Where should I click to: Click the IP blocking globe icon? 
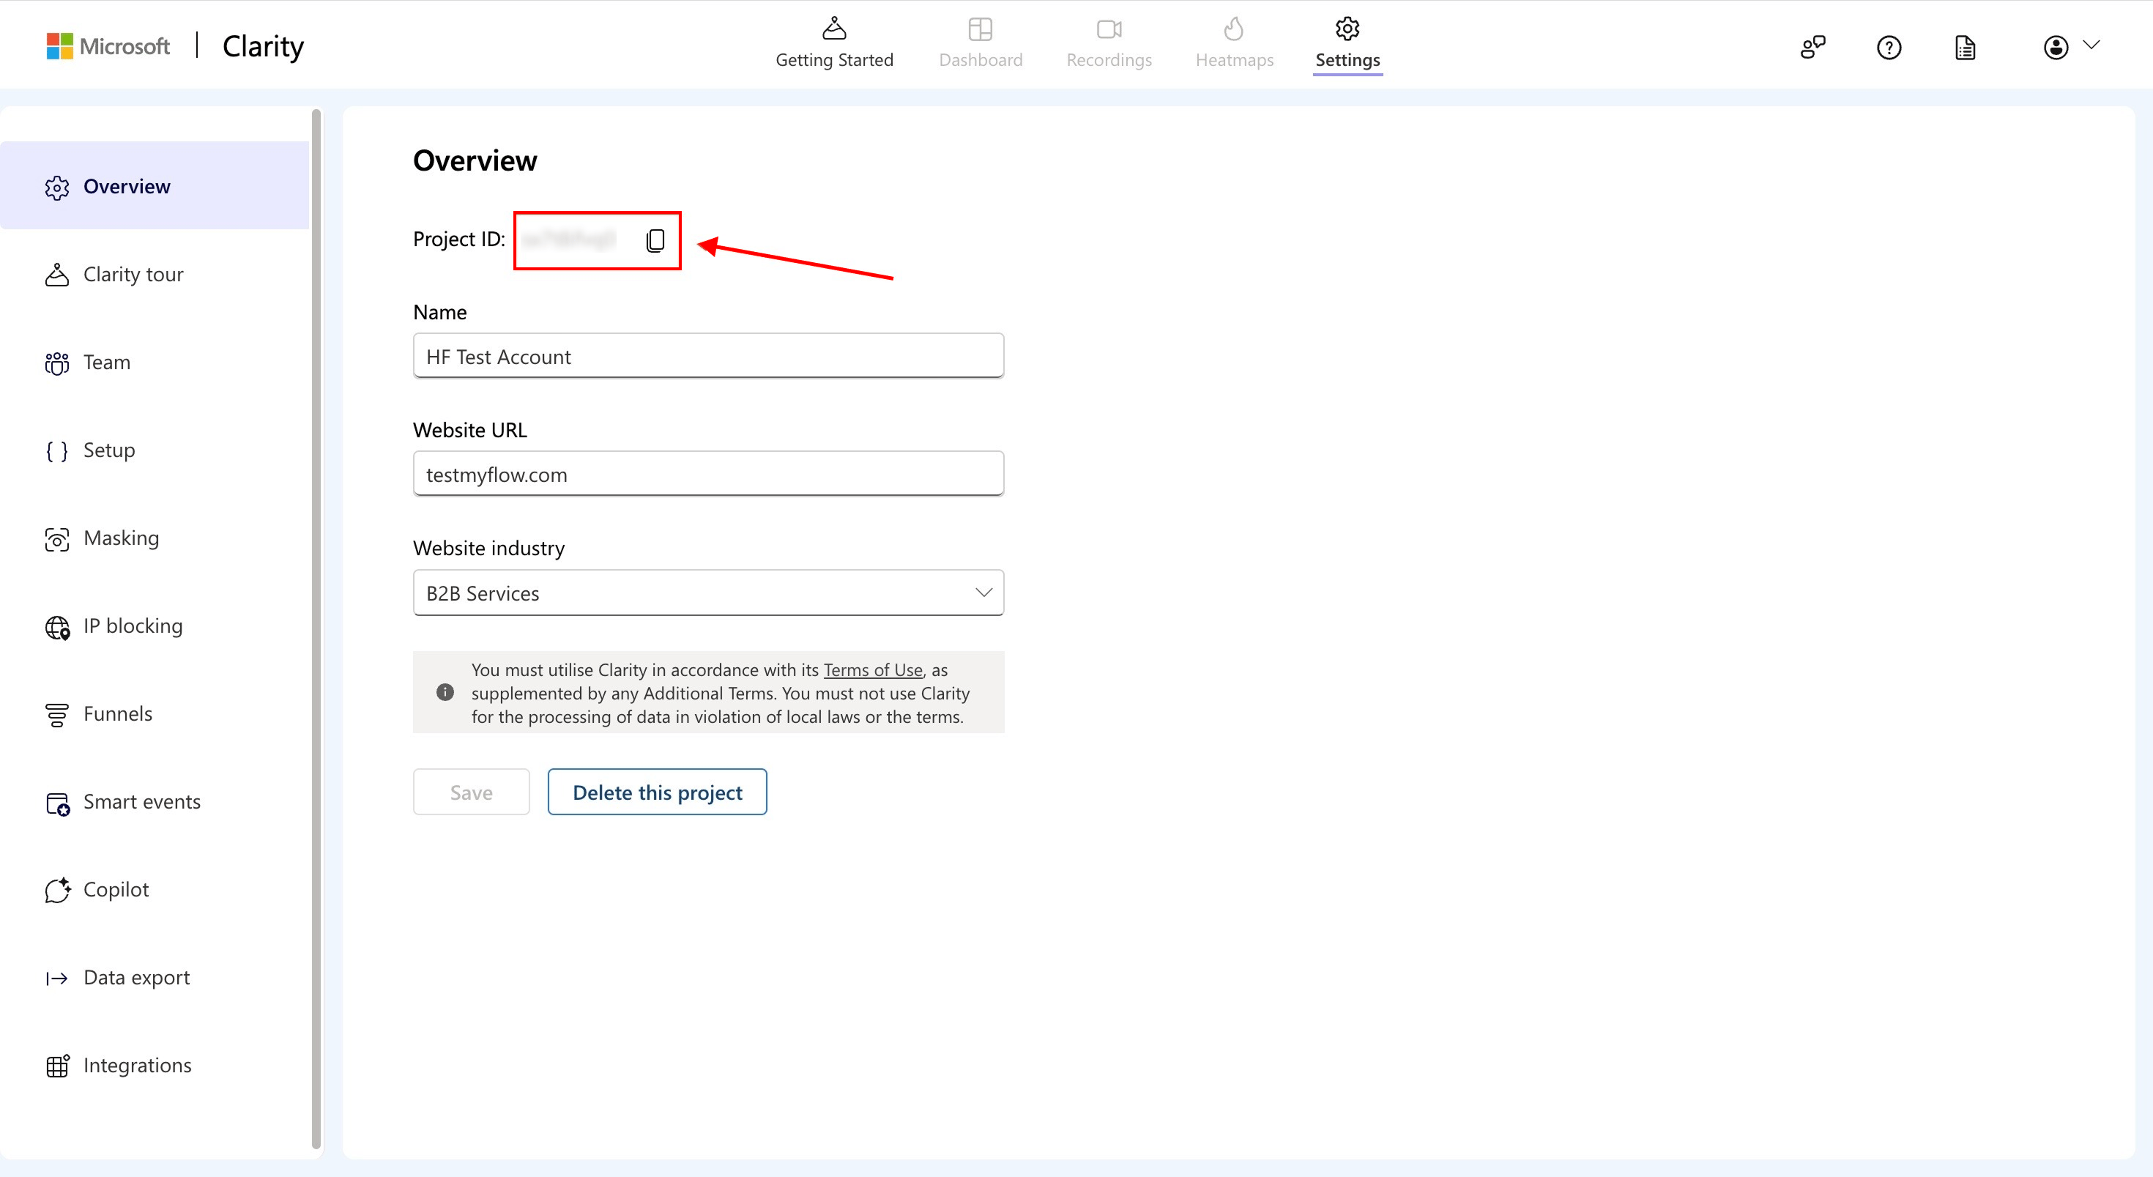(58, 627)
